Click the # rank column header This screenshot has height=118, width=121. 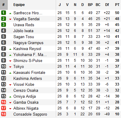pyautogui.click(x=4, y=5)
